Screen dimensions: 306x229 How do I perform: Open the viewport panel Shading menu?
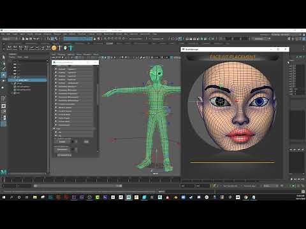[x=61, y=54]
